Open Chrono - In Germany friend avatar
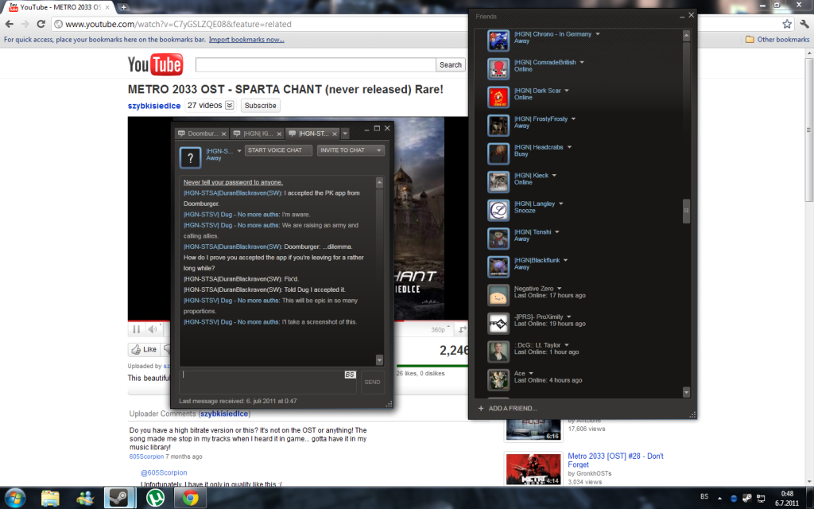This screenshot has width=814, height=509. point(498,41)
